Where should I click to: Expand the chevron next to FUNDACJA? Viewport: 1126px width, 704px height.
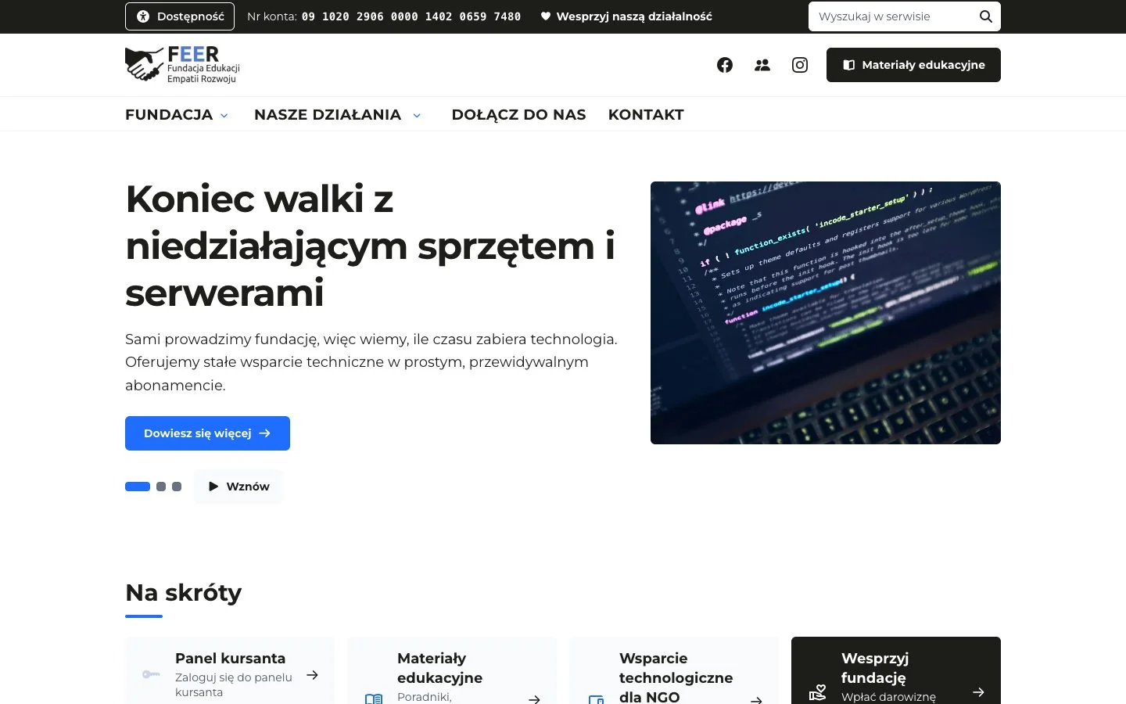click(224, 115)
